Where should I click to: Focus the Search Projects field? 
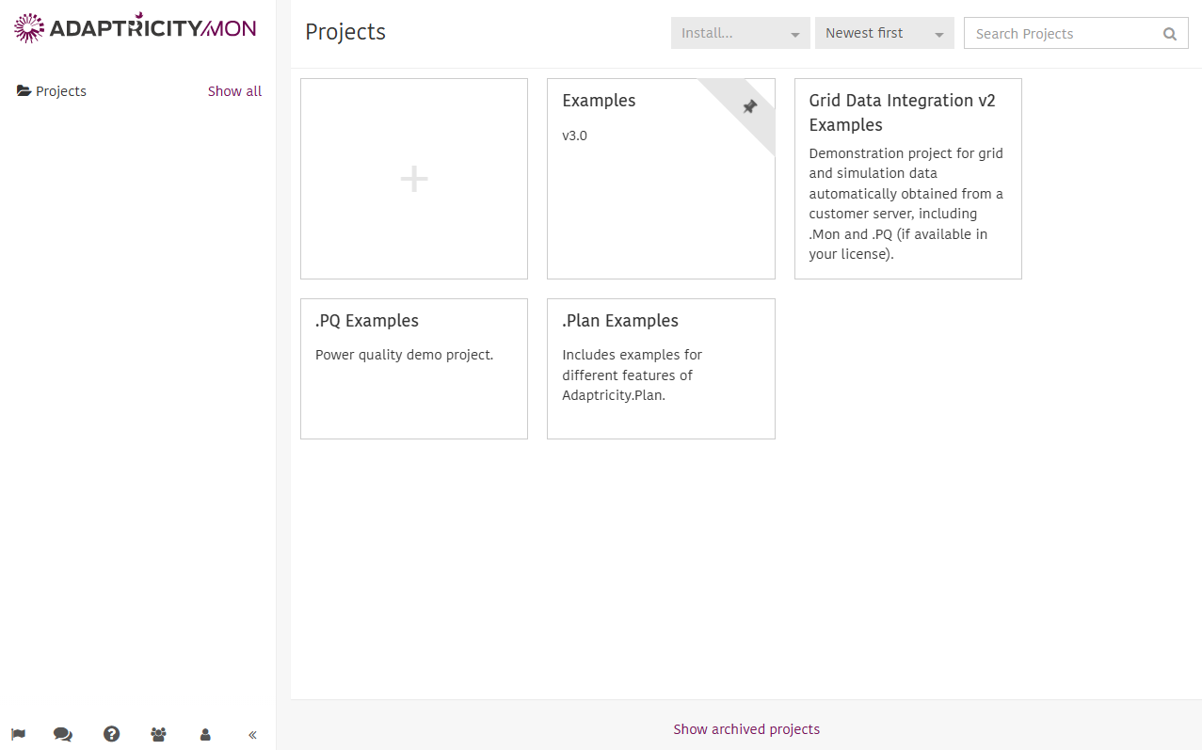pyautogui.click(x=1076, y=33)
